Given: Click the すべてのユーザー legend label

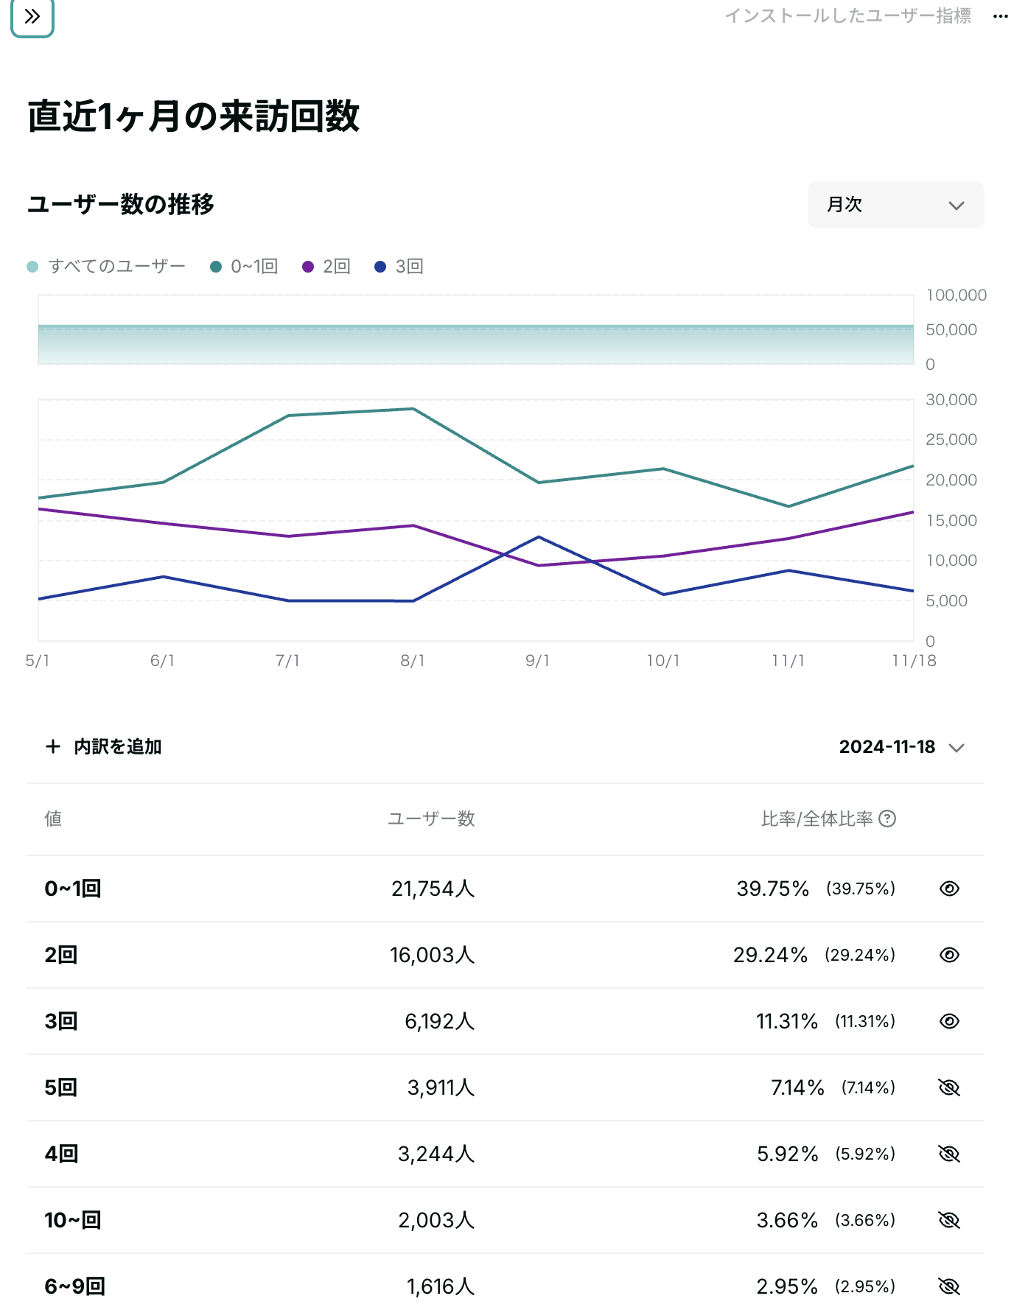Looking at the screenshot, I should point(117,266).
